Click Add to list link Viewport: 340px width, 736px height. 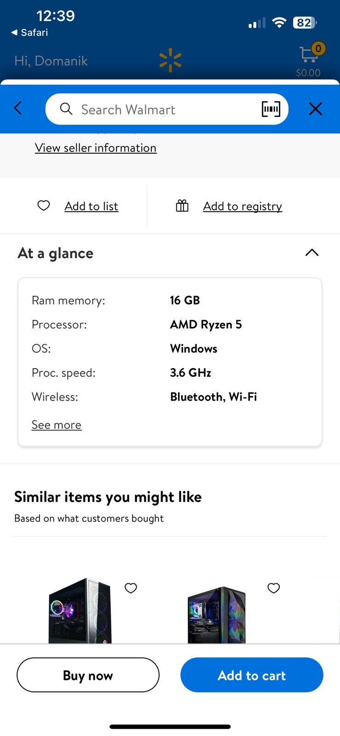pyautogui.click(x=92, y=206)
